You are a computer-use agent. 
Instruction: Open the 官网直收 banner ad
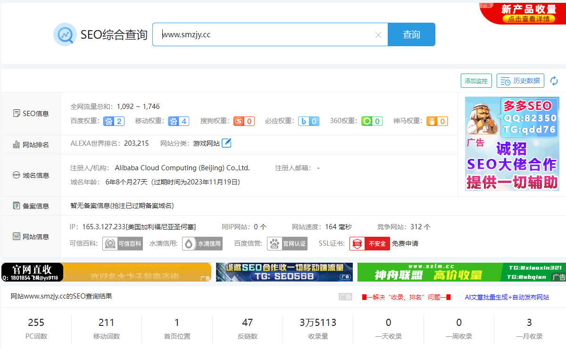coord(106,272)
